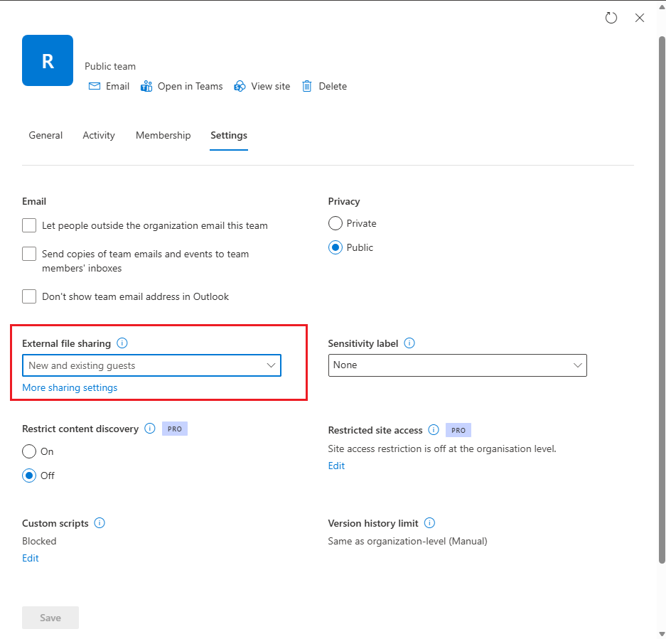Close the team settings panel

pyautogui.click(x=639, y=18)
